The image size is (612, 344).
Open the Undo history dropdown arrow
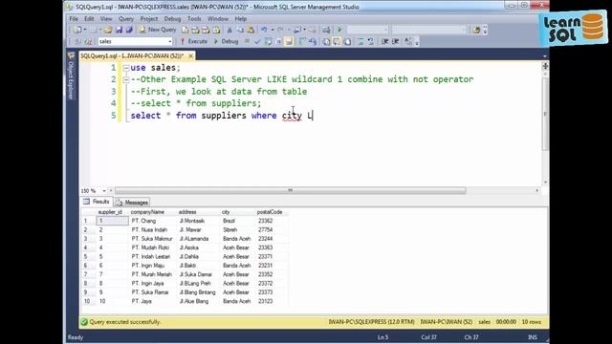click(272, 30)
